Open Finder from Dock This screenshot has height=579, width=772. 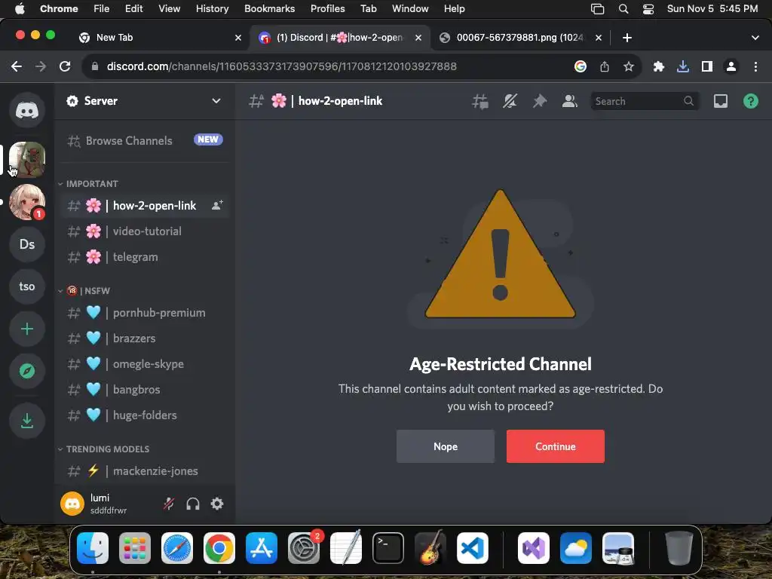point(93,548)
